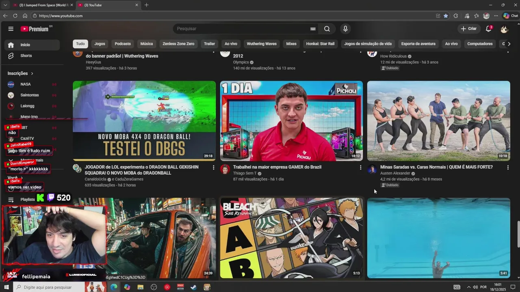The width and height of the screenshot is (520, 292).
Task: Close the 'I Jumped From Space' tab
Action: coord(71,5)
